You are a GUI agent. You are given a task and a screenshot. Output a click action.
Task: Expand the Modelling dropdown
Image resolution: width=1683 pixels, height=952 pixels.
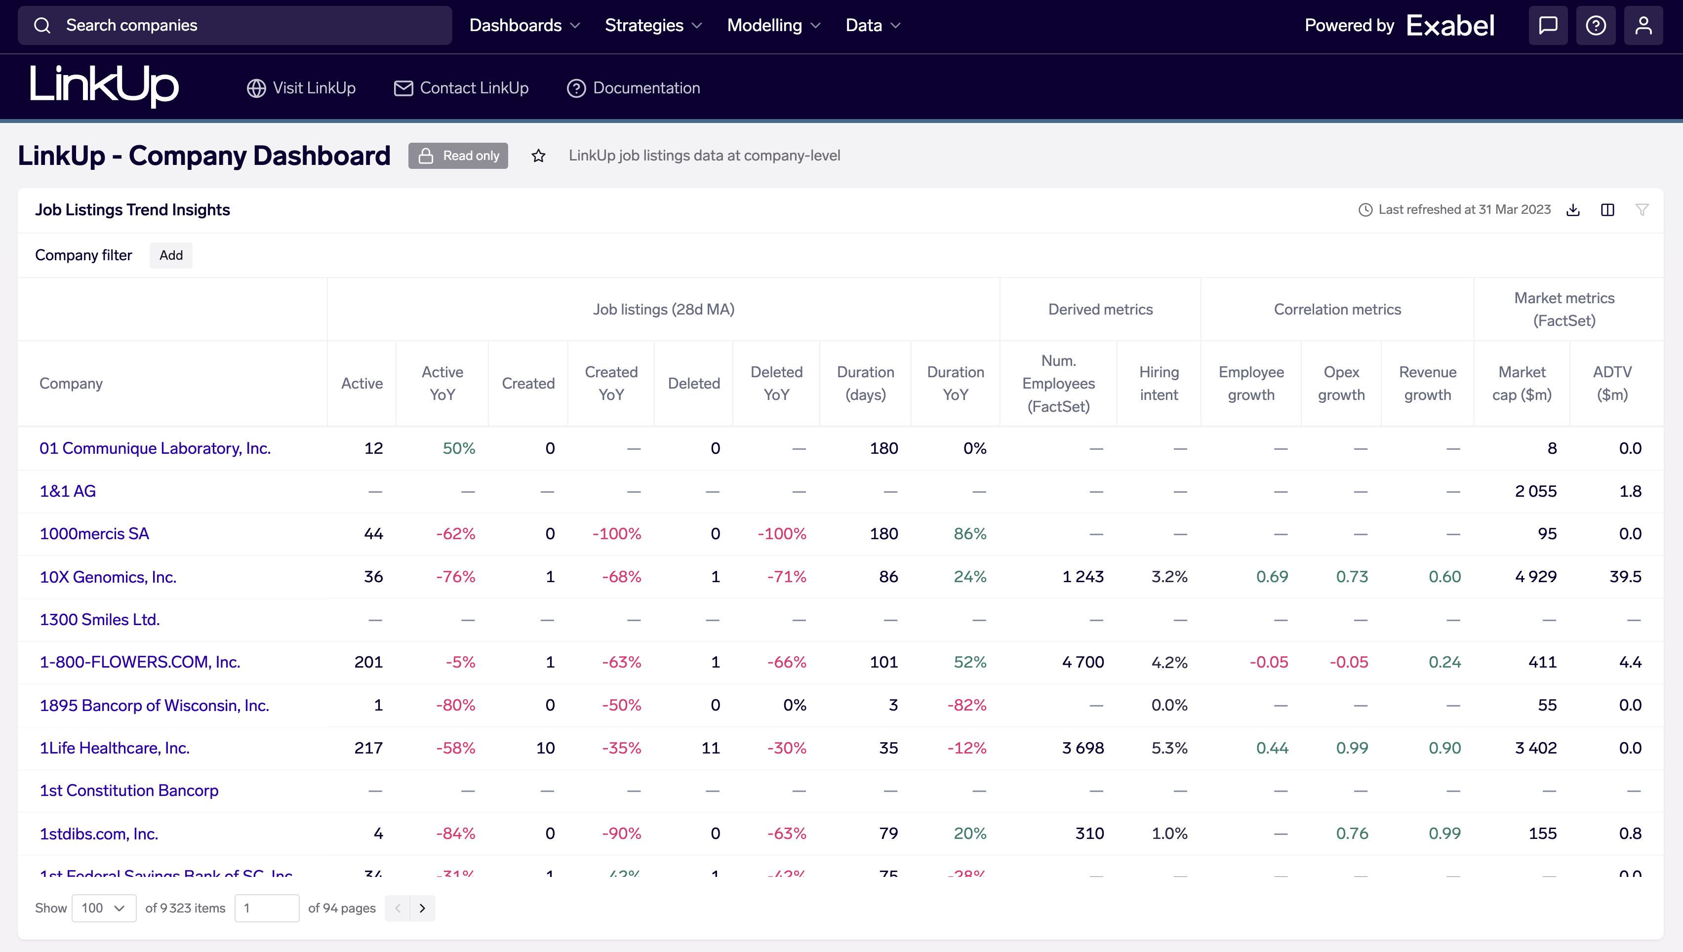(x=773, y=26)
